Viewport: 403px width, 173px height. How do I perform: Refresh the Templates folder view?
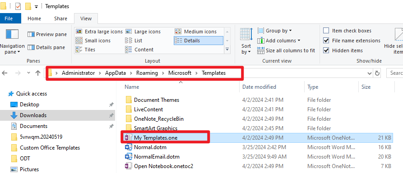click(377, 73)
